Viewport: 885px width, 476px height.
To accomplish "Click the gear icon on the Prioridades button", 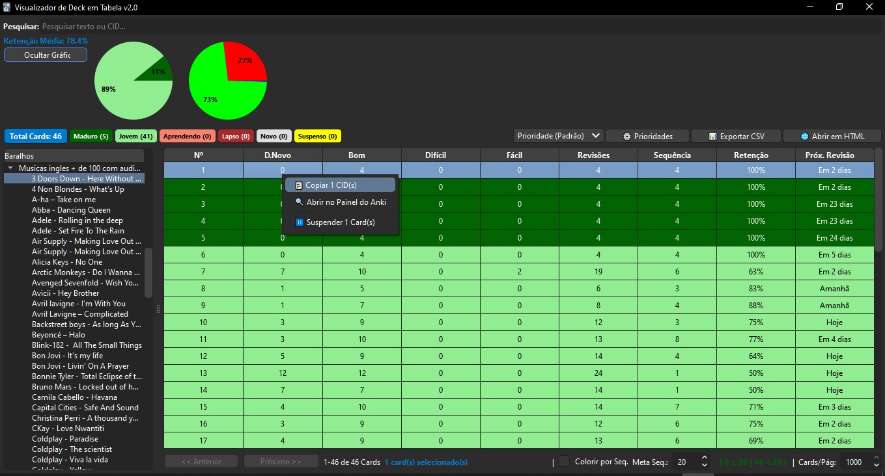I will click(626, 137).
